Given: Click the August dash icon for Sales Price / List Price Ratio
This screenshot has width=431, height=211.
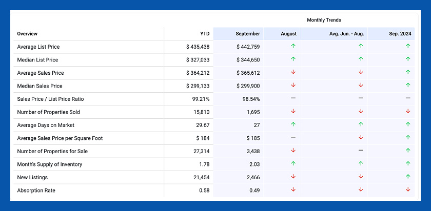Looking at the screenshot, I should (293, 98).
